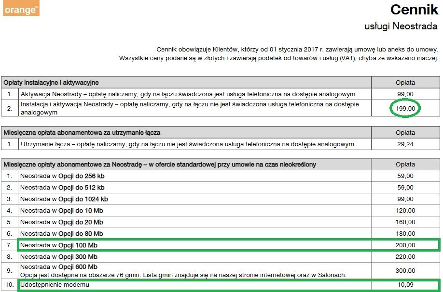
Task: Click the 10,09 modem fee price
Action: [405, 285]
